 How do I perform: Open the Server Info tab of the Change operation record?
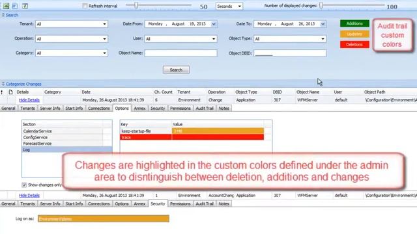click(50, 109)
